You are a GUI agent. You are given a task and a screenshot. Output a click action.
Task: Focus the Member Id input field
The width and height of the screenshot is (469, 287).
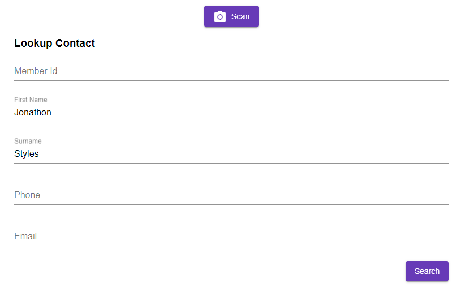click(x=231, y=71)
